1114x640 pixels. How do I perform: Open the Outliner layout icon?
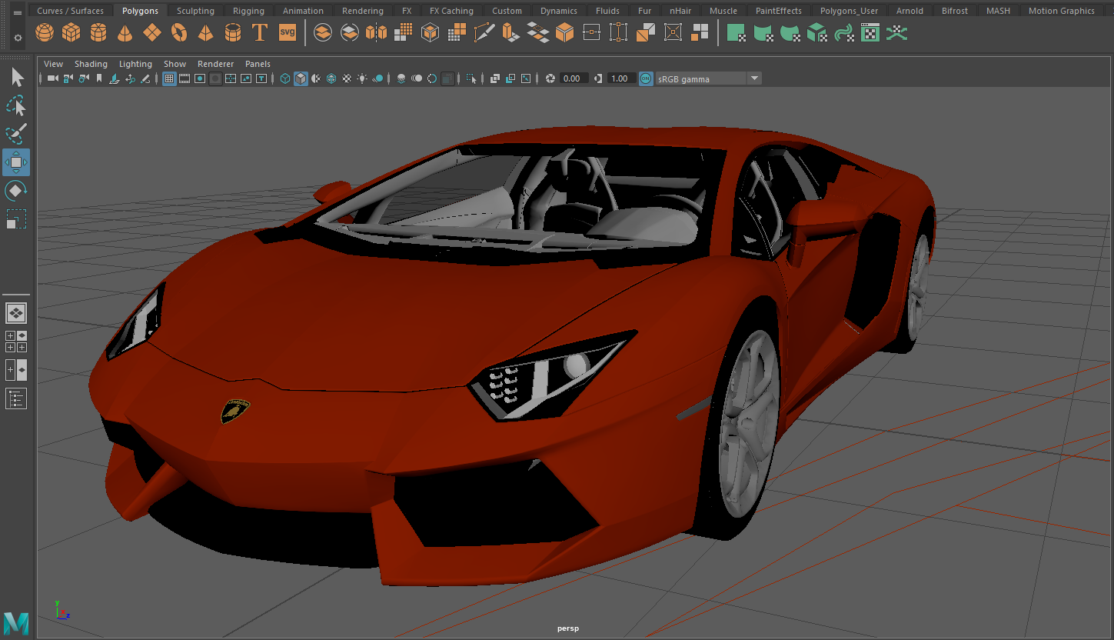16,398
